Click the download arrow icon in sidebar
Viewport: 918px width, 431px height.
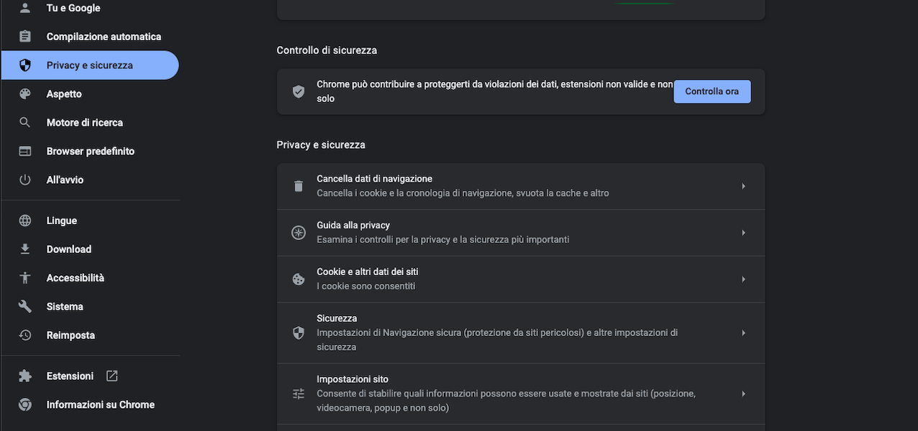(x=25, y=249)
